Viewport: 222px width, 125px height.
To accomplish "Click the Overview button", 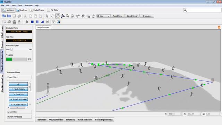I will pyautogui.click(x=147, y=16).
